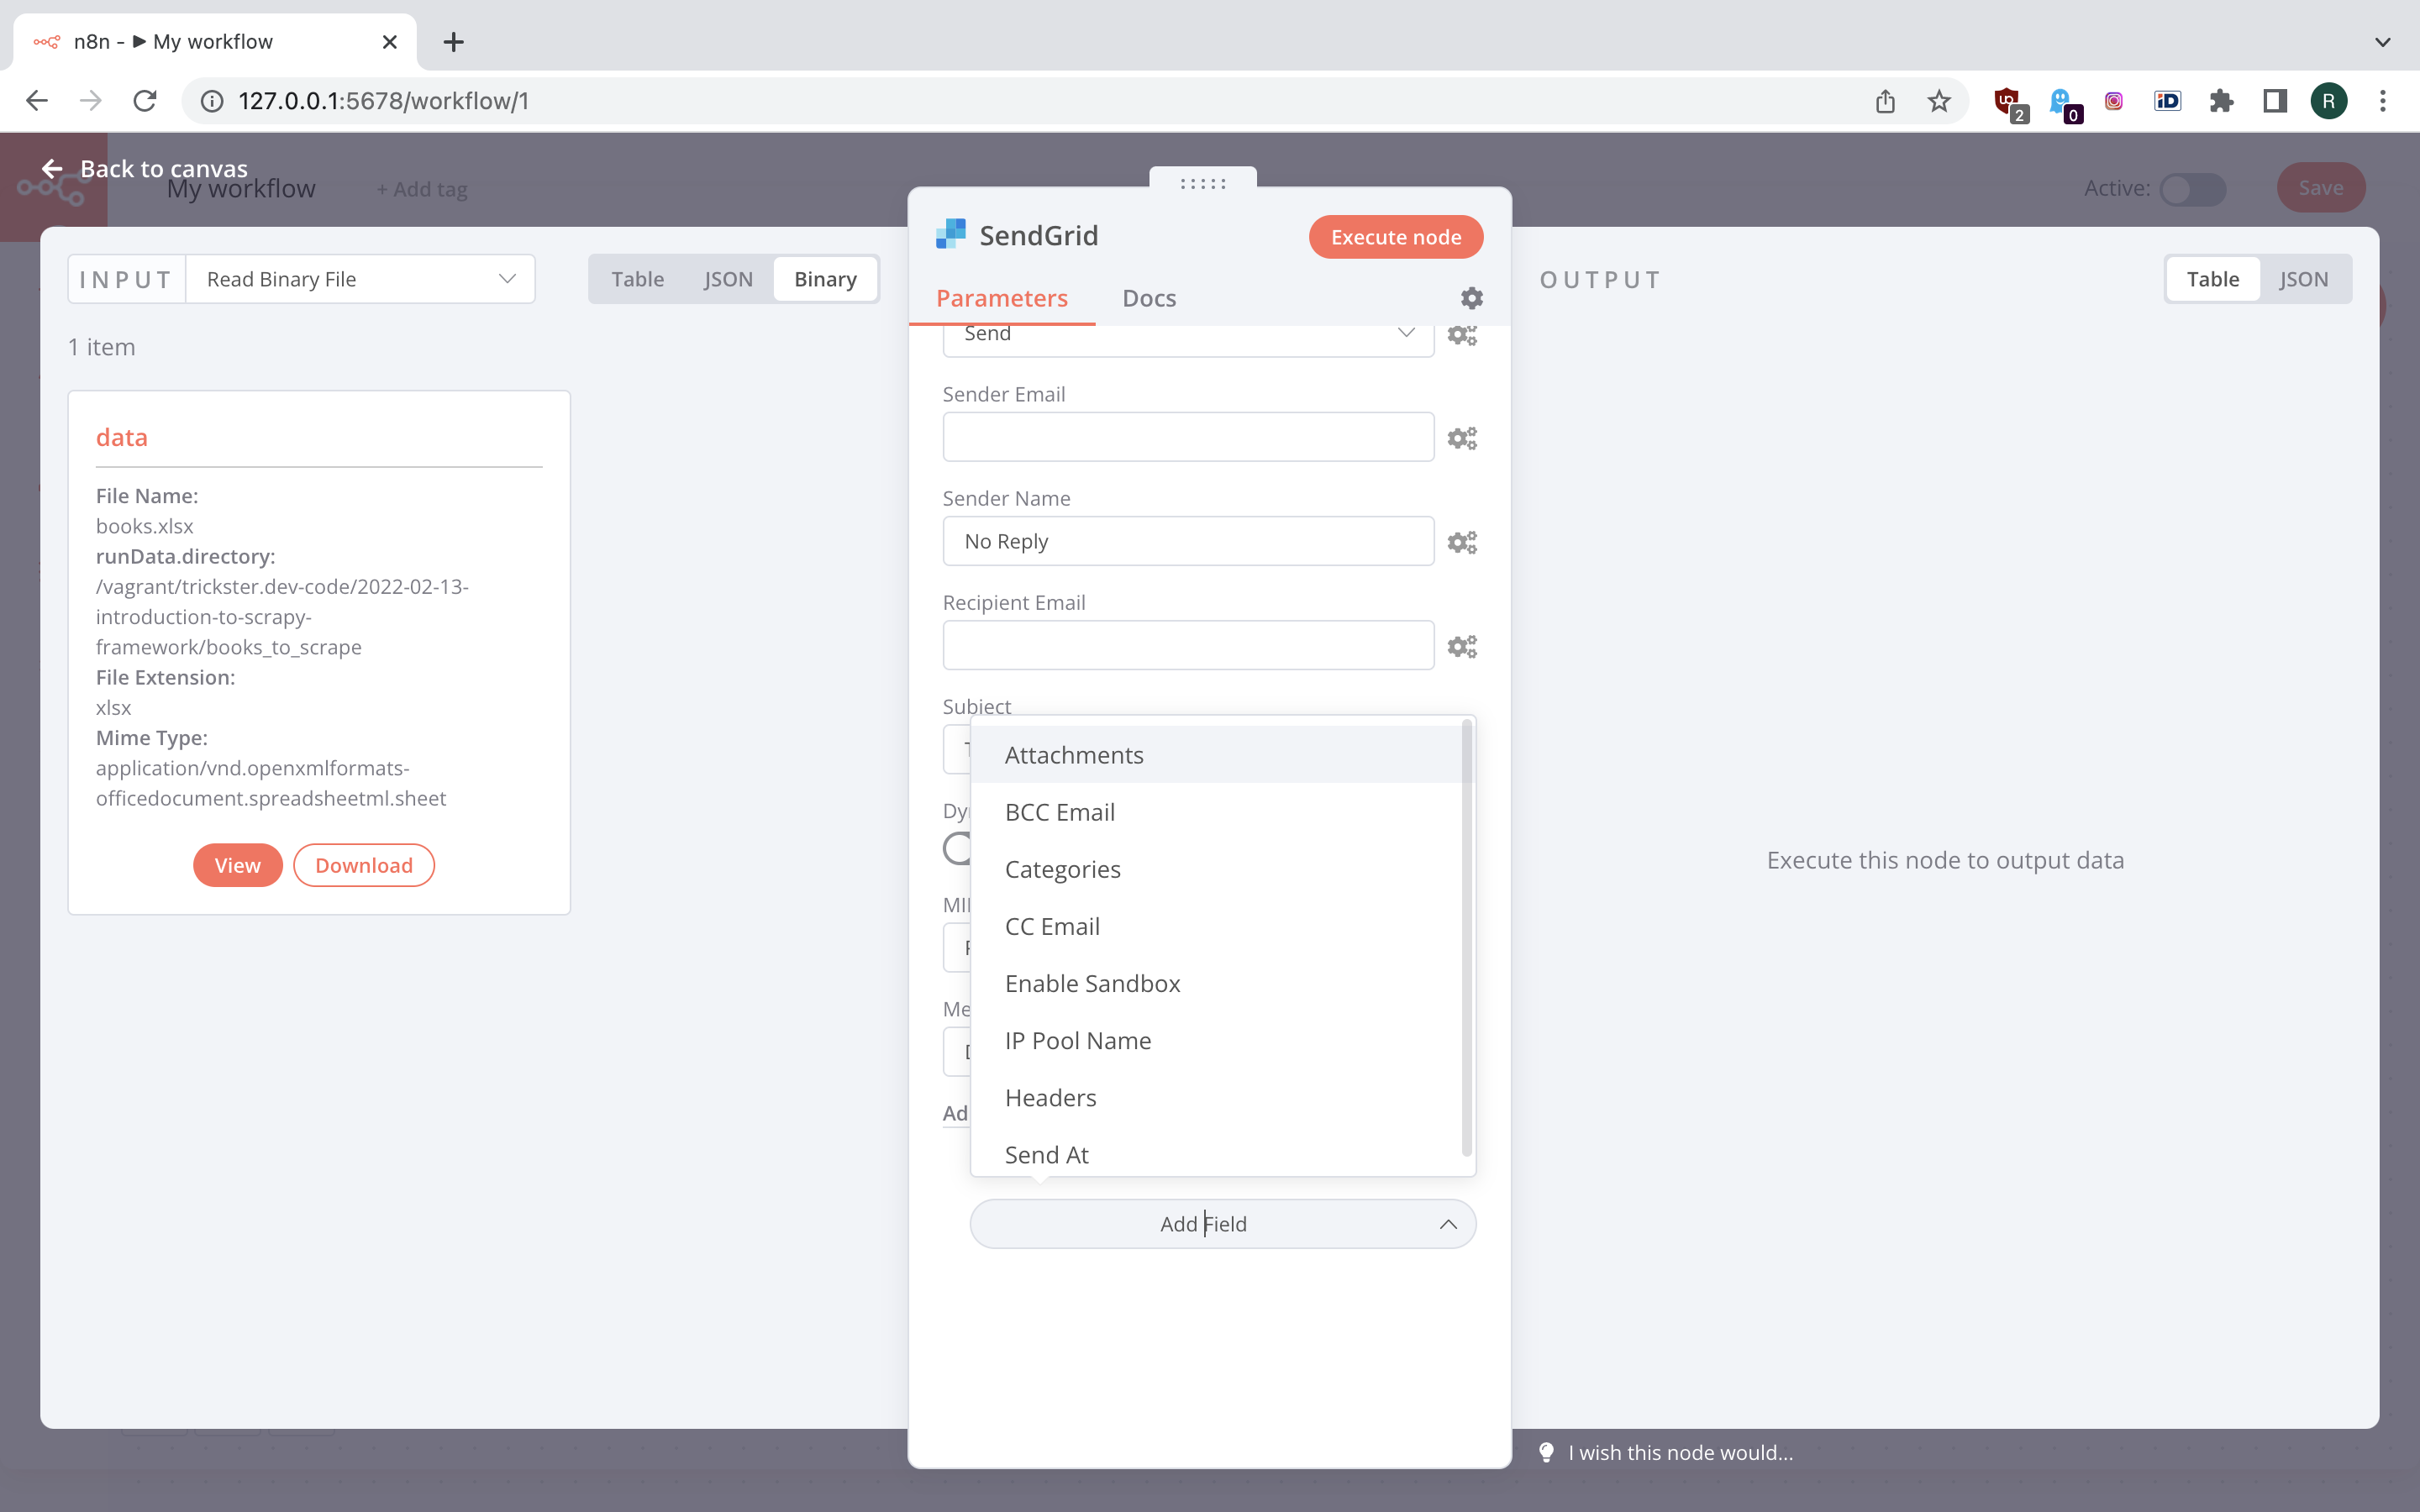Click View button for books.xlsx
2420x1512 pixels.
pyautogui.click(x=237, y=865)
